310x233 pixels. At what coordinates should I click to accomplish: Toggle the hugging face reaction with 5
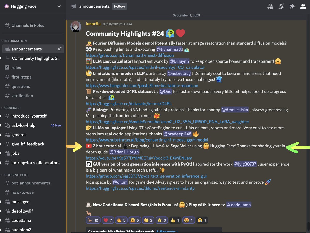coord(135,220)
